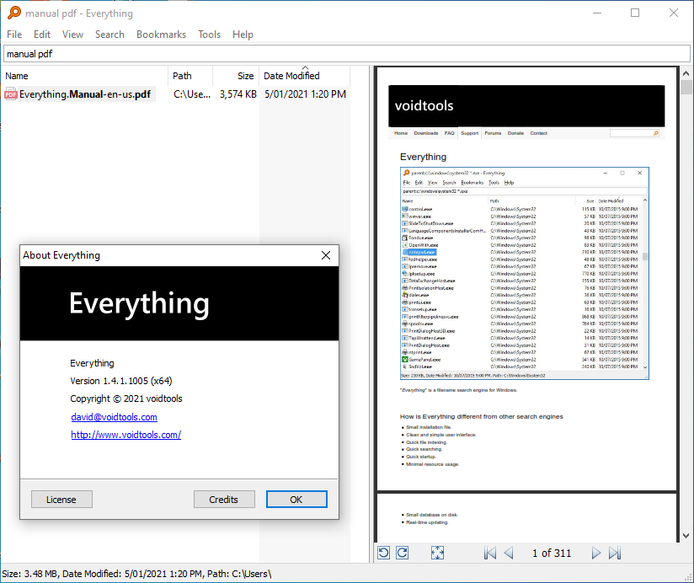Close the Everything main window
Viewport: 694px width, 583px height.
(x=674, y=13)
